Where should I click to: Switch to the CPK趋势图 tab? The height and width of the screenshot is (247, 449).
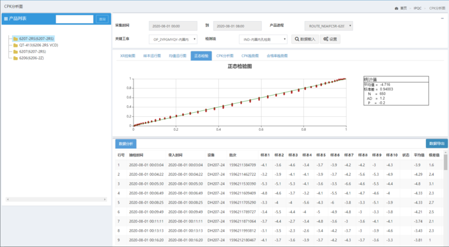250,56
